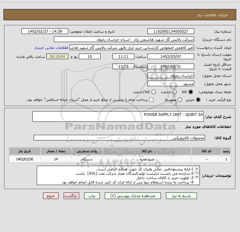Click the چاپ print button
The width and height of the screenshot is (240, 232).
point(92,196)
